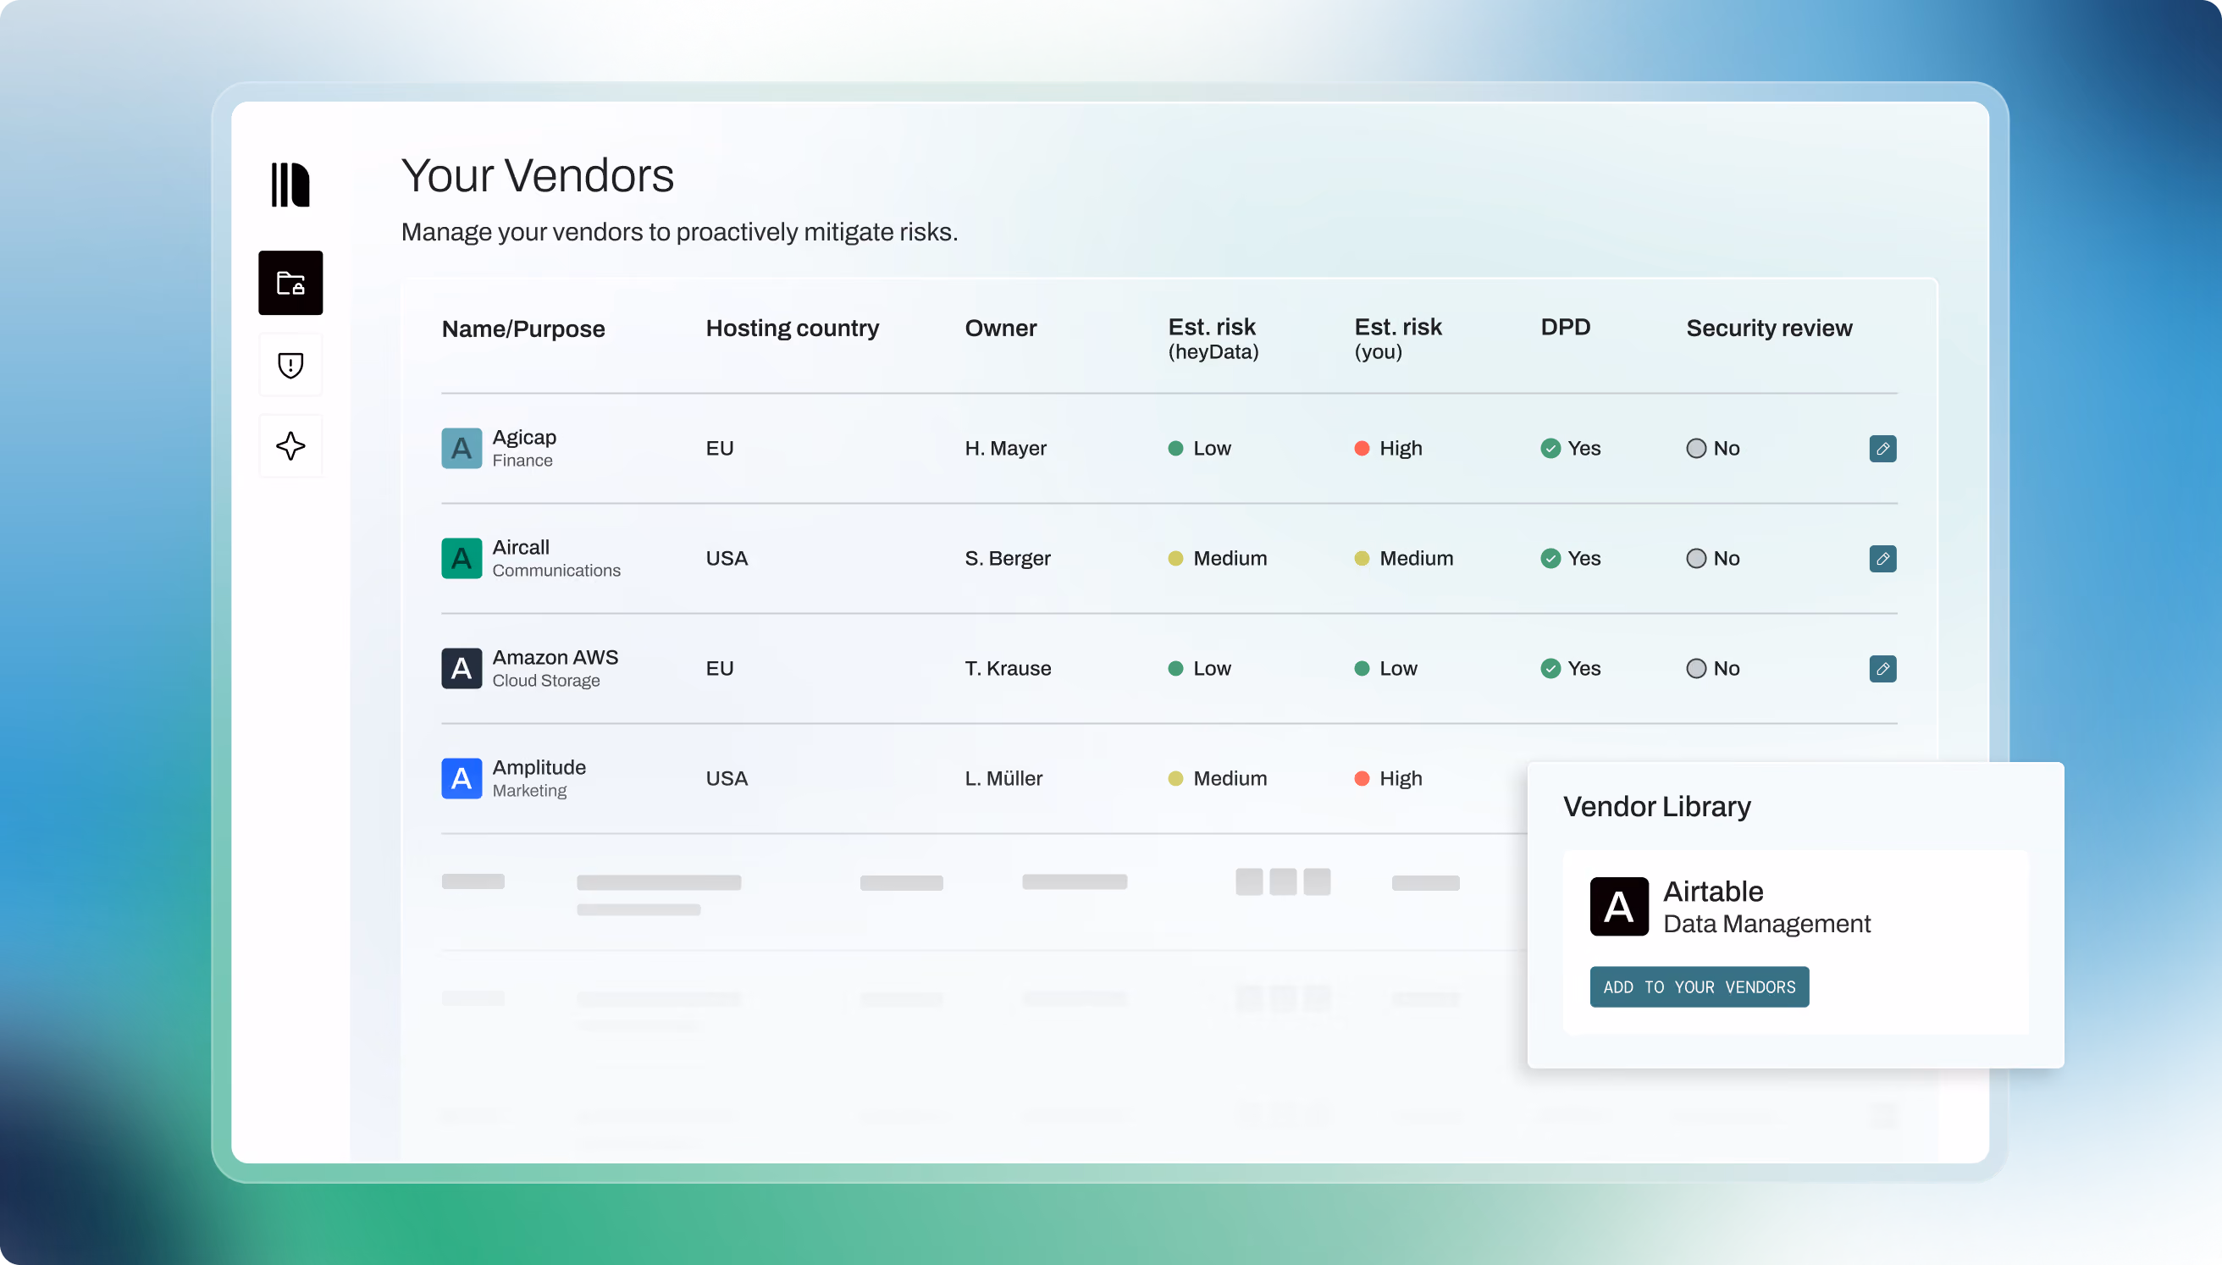
Task: Click the heyData logo in sidebar
Action: tap(290, 185)
